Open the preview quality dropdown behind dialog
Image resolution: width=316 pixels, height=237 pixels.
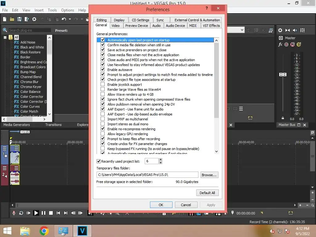pos(242,30)
